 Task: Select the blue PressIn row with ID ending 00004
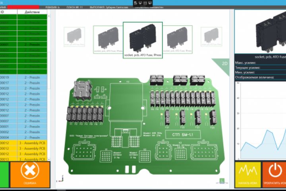[23, 137]
